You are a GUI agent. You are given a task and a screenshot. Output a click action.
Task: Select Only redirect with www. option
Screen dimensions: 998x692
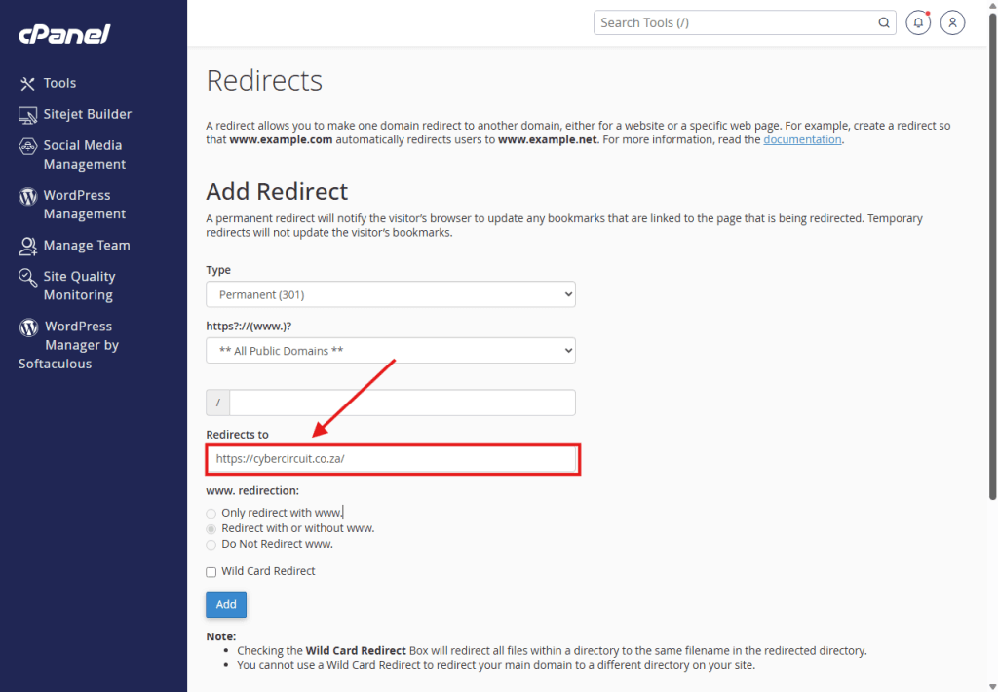[211, 514]
